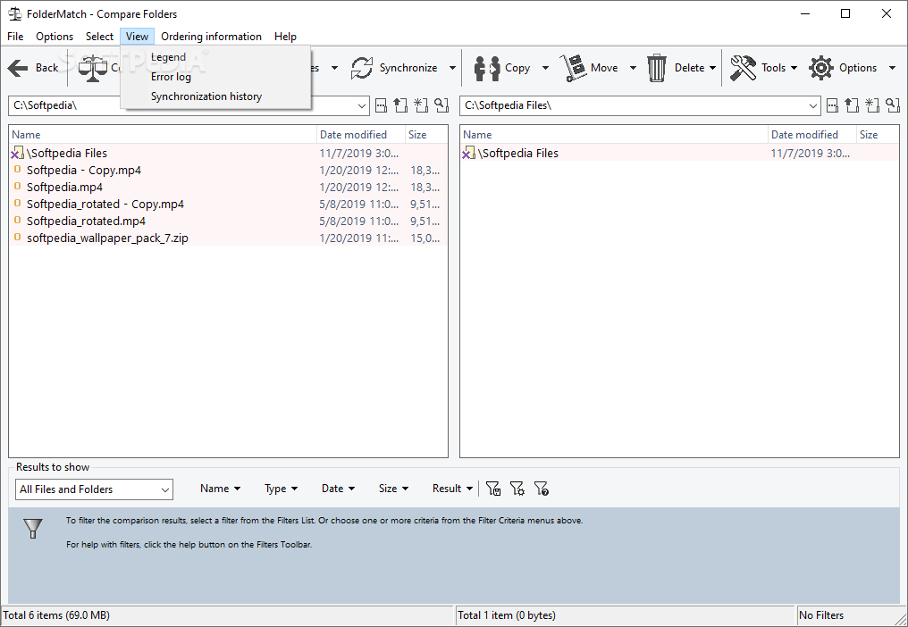This screenshot has width=908, height=627.
Task: Go up one level for left folder
Action: click(x=400, y=105)
